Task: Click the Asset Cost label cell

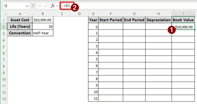Action: (x=20, y=20)
